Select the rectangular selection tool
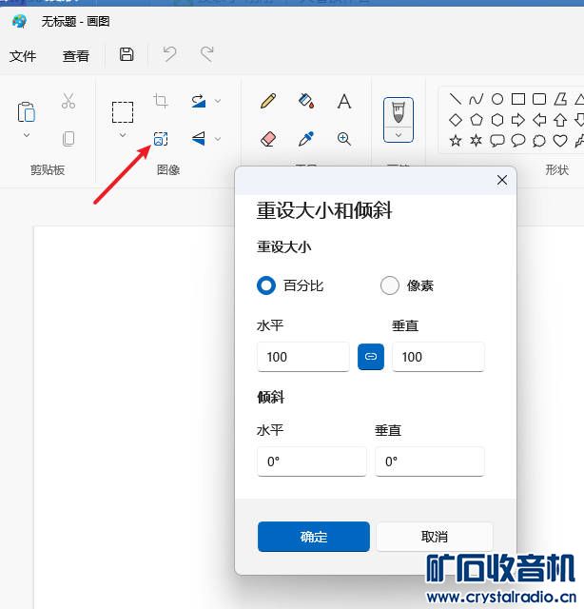The height and width of the screenshot is (609, 584). tap(123, 112)
